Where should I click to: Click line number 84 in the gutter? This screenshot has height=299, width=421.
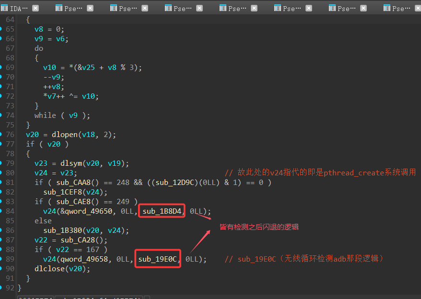click(10, 211)
